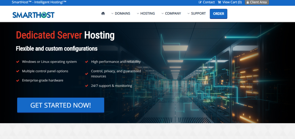Click the SmartHost logo
The width and height of the screenshot is (295, 139).
click(33, 15)
